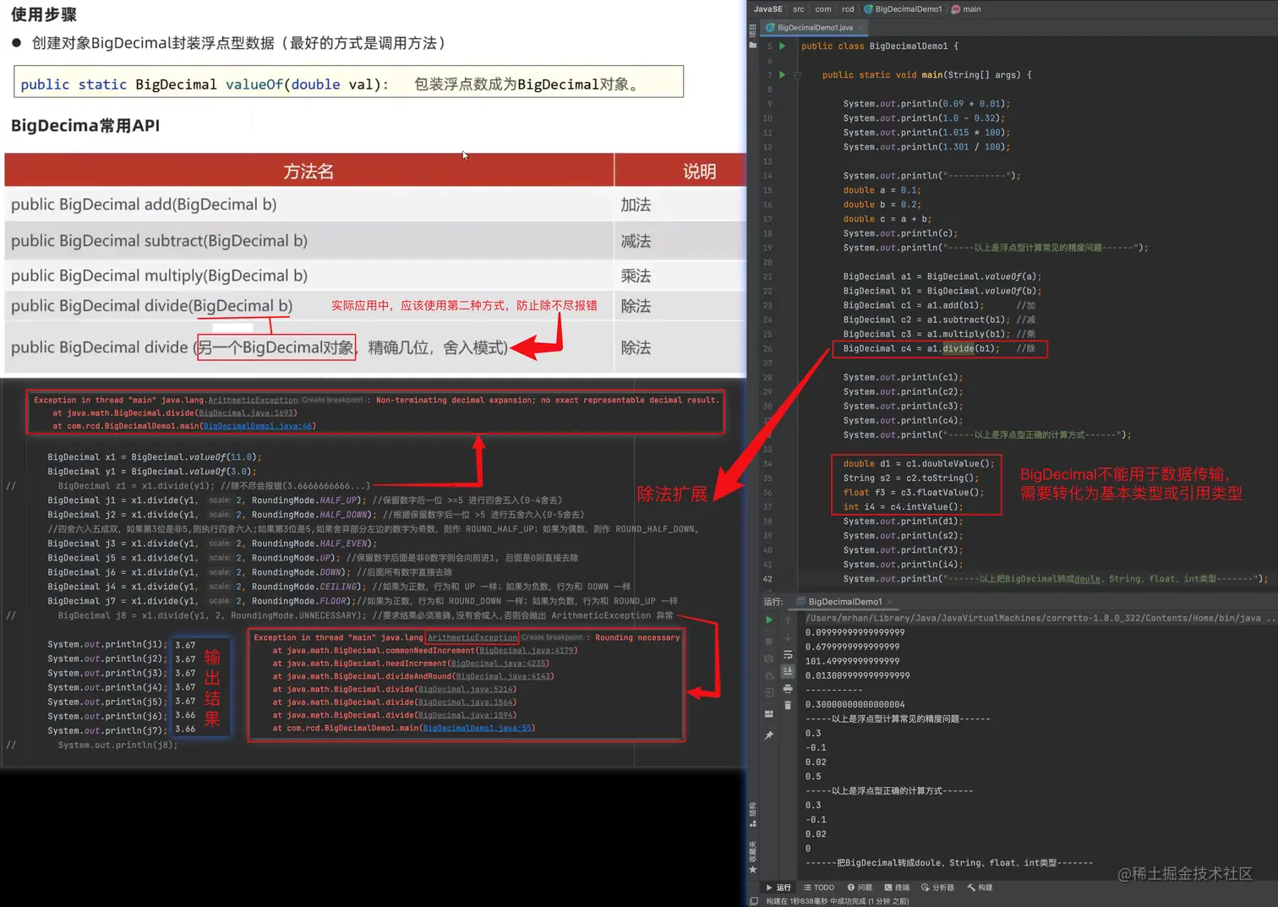This screenshot has width=1278, height=907.
Task: Open the 构建 build tab
Action: (980, 888)
